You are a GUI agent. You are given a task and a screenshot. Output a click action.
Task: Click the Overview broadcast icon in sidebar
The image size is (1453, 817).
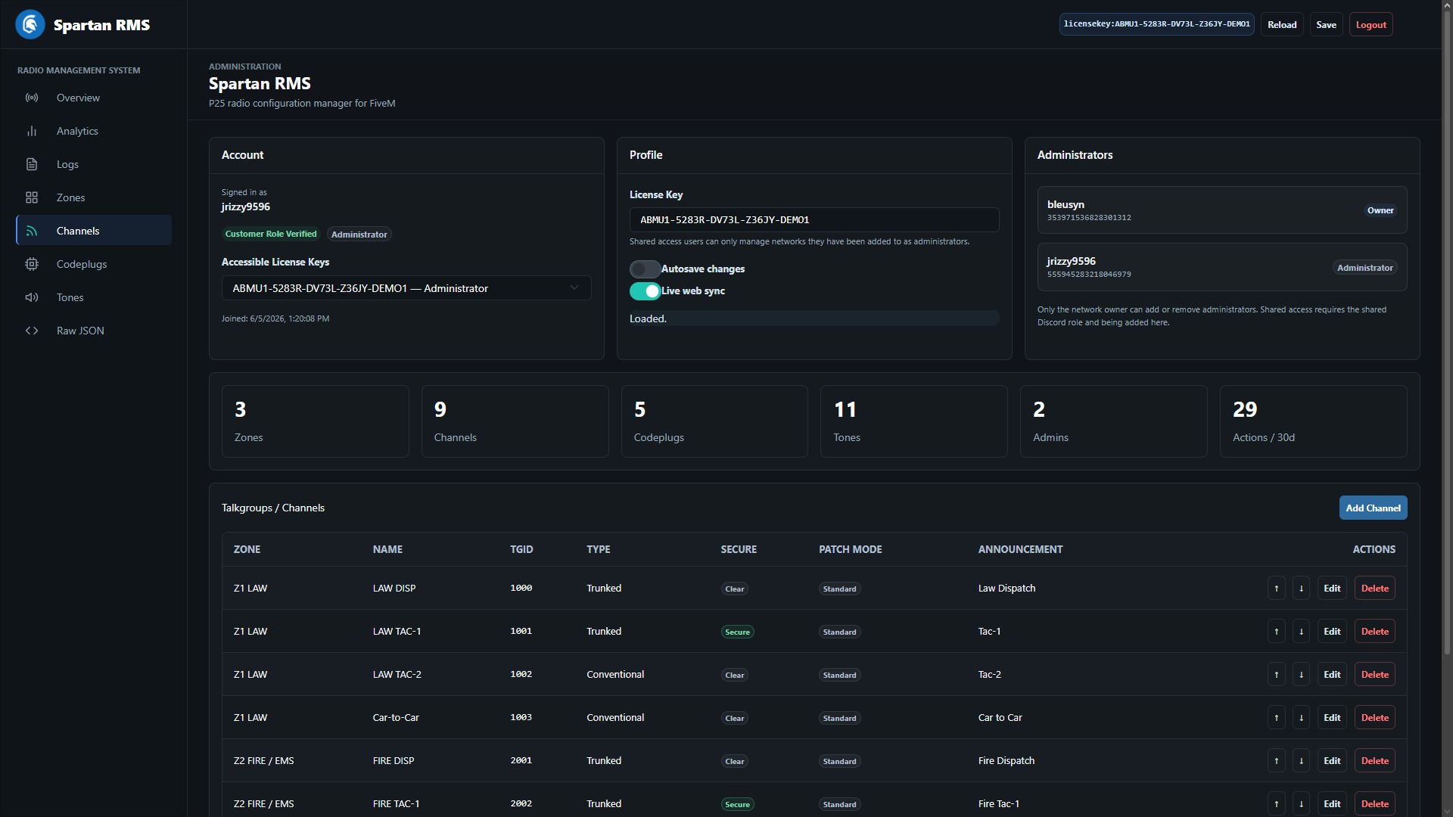point(32,98)
